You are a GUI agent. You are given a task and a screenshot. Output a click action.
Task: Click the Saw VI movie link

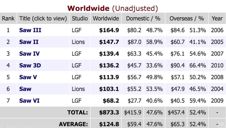tap(30, 101)
